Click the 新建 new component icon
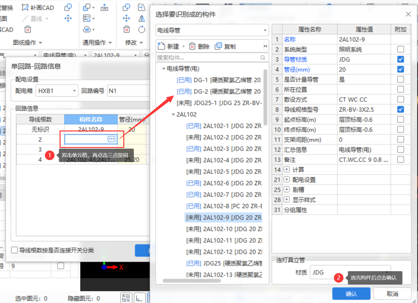This screenshot has height=303, width=418. (161, 46)
